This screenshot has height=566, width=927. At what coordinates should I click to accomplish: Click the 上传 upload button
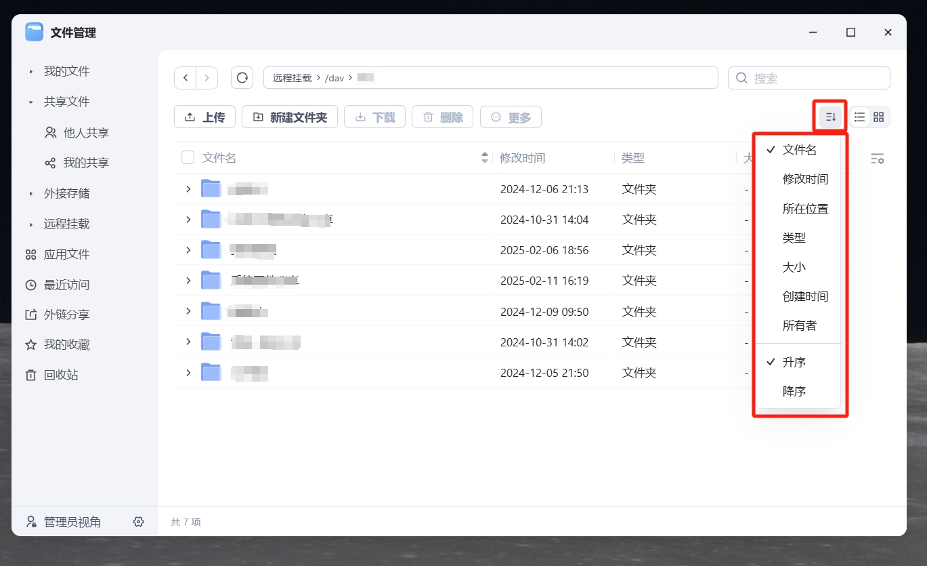[204, 117]
